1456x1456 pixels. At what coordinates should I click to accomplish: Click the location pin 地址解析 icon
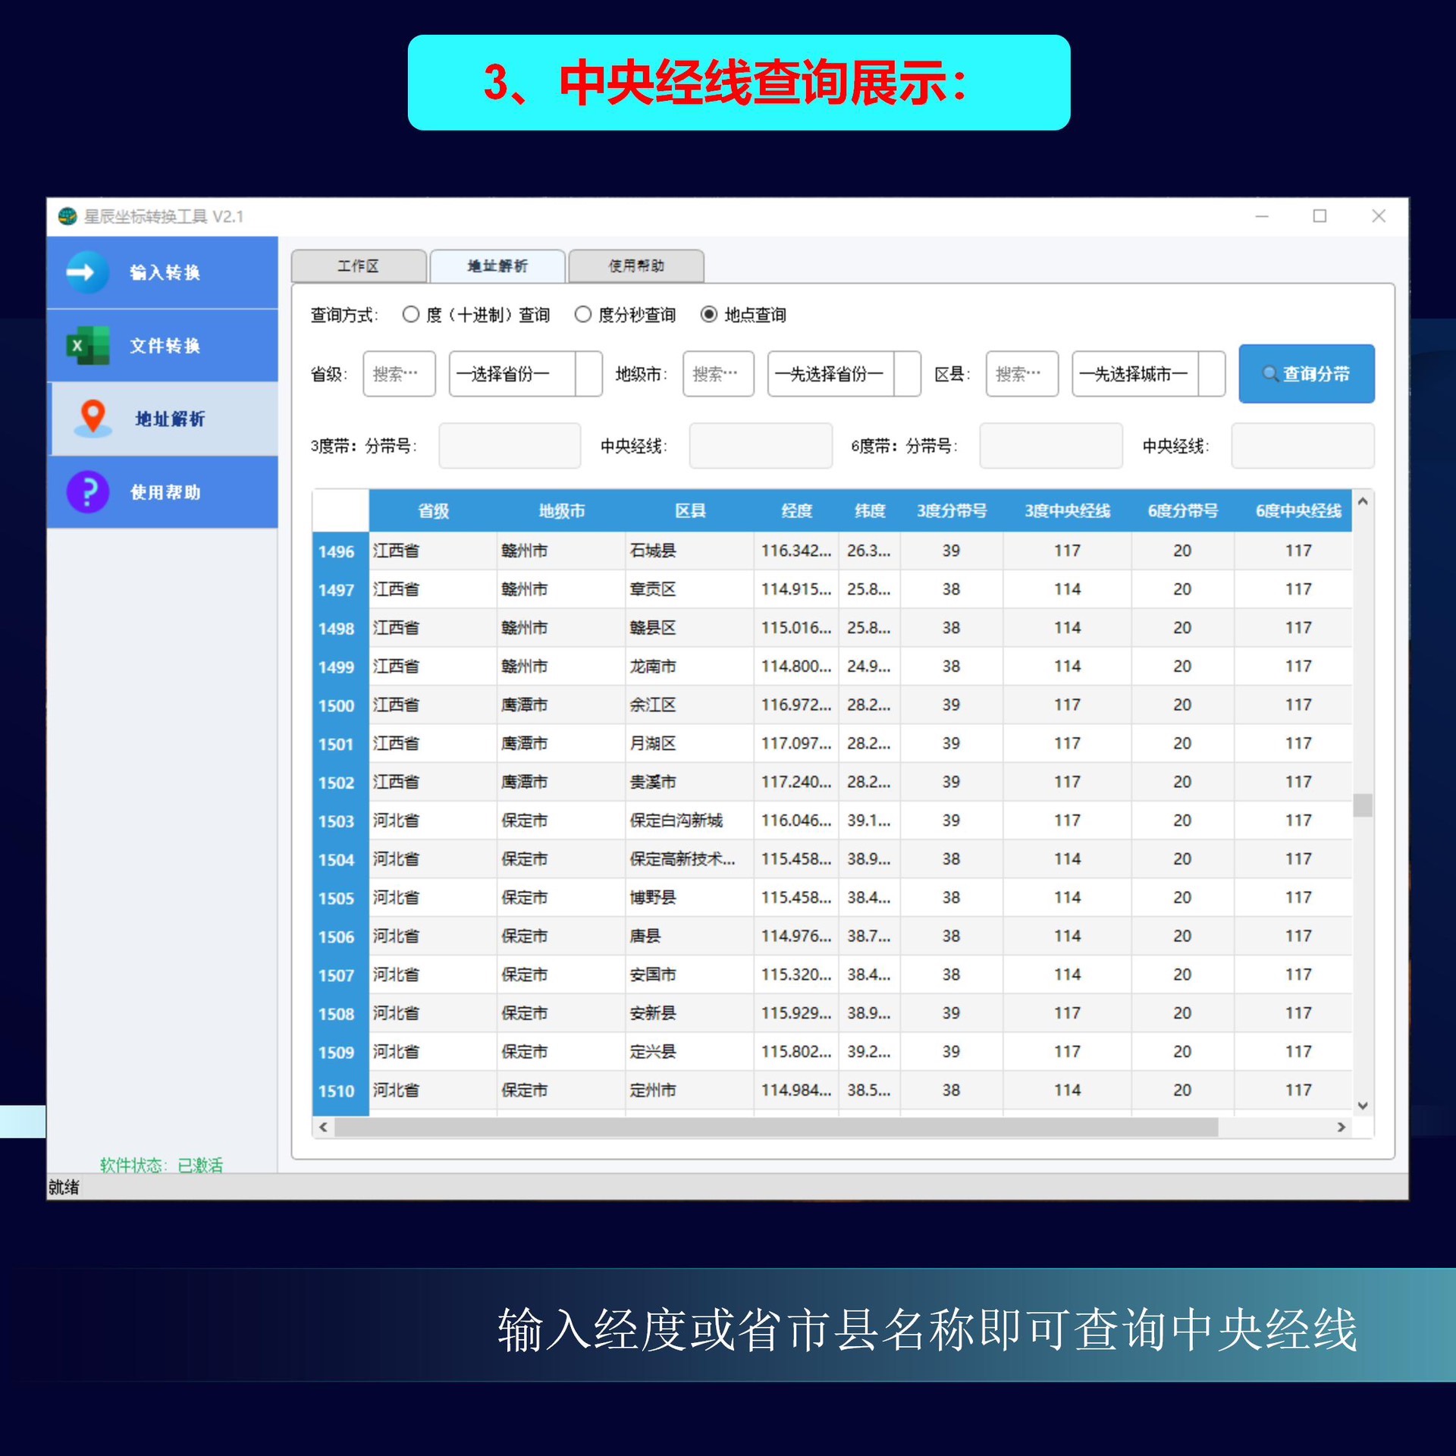click(x=93, y=418)
